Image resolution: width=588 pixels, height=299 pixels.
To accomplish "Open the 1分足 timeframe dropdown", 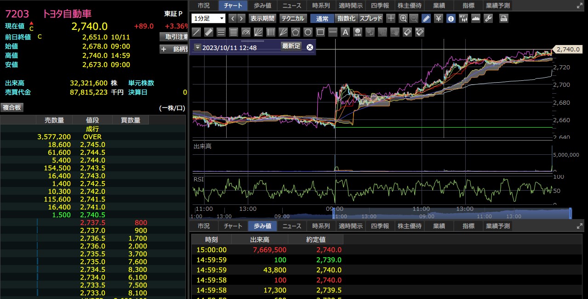I will tap(209, 18).
